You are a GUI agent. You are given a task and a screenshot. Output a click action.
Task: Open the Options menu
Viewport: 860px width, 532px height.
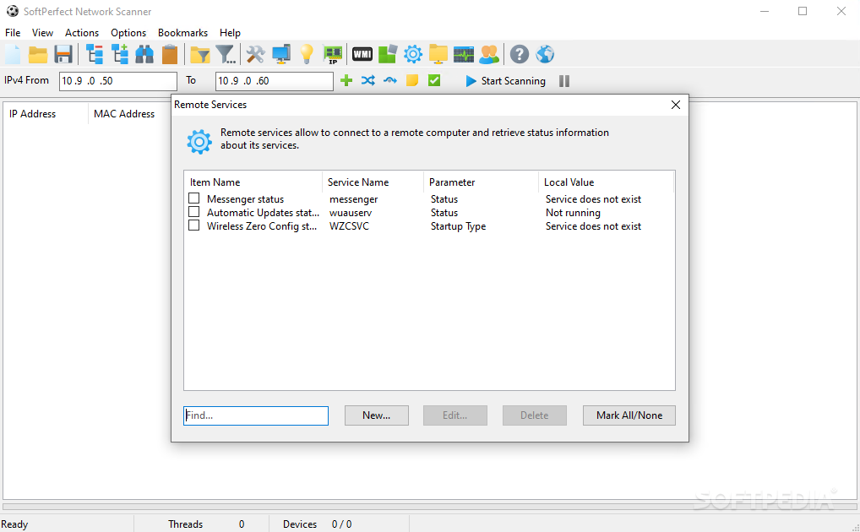[128, 33]
